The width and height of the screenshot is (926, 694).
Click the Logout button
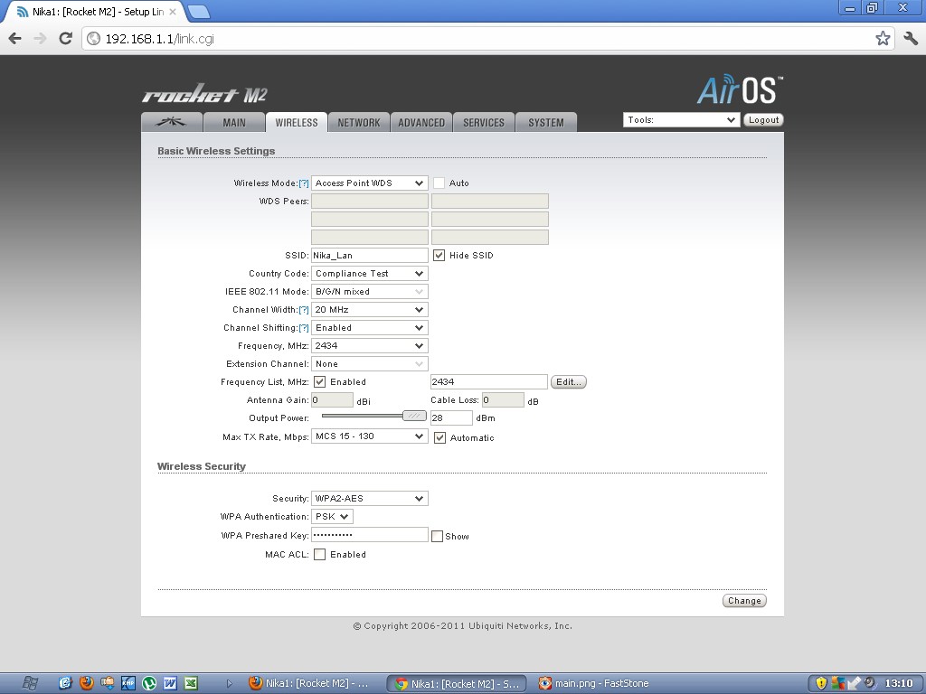[x=763, y=120]
